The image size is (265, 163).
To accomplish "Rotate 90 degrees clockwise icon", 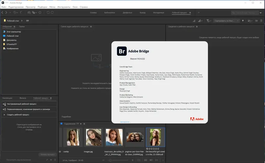I will coord(52,13).
